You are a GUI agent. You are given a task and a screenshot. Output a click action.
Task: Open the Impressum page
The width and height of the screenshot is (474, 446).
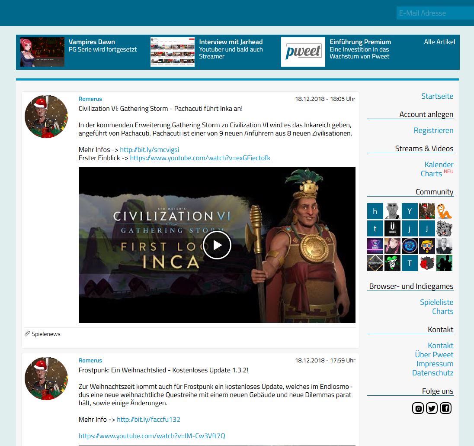pyautogui.click(x=435, y=364)
